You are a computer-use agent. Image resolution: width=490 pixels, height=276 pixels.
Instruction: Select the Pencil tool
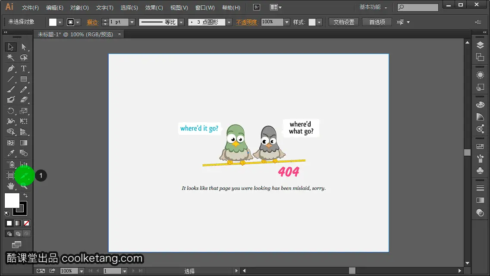pyautogui.click(x=24, y=89)
